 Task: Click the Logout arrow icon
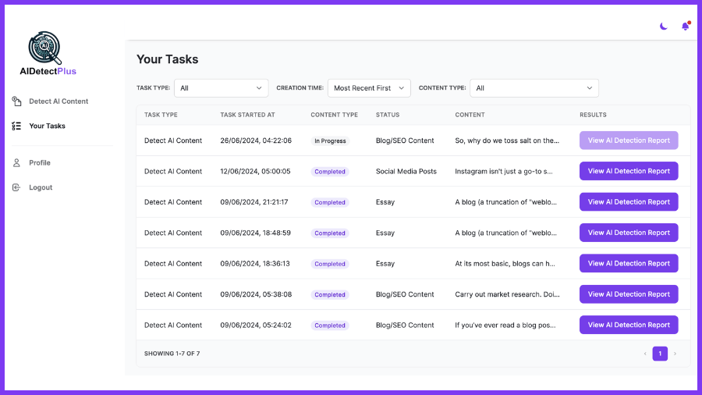(16, 187)
